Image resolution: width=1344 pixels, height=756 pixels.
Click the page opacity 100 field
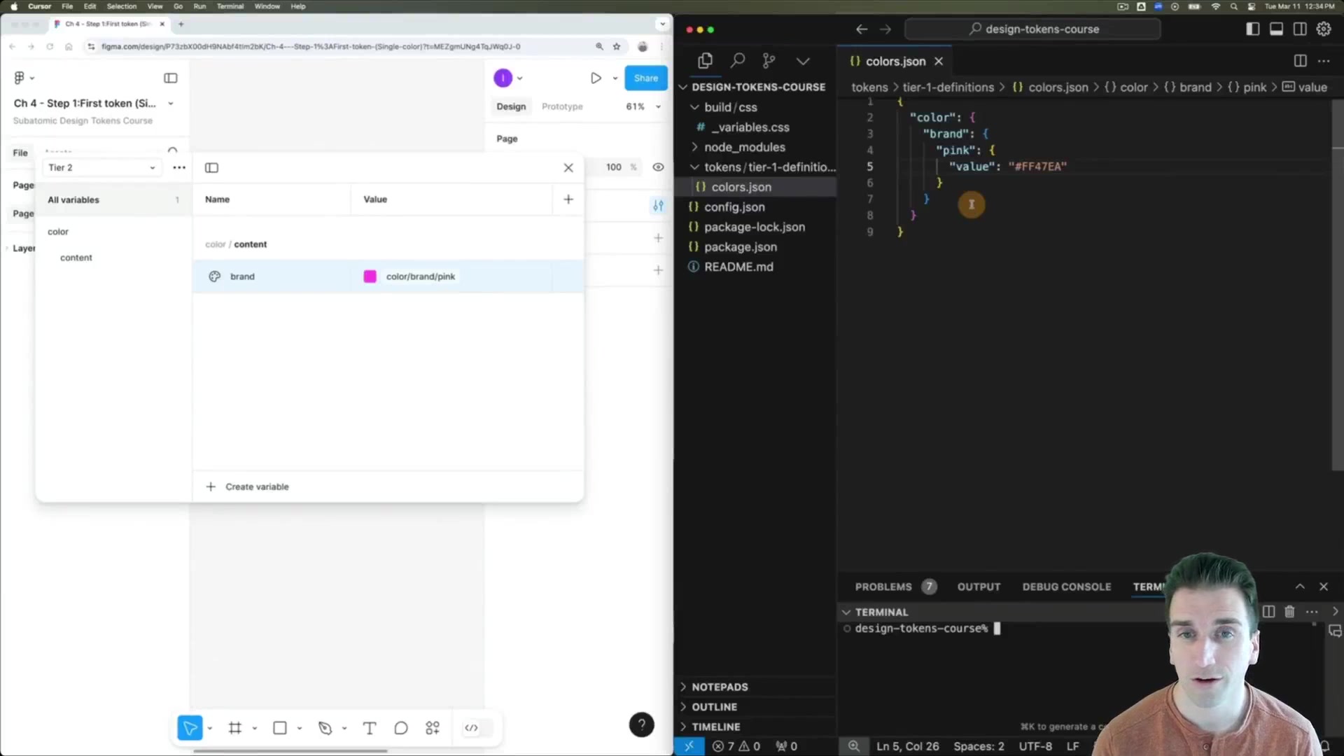pyautogui.click(x=614, y=167)
